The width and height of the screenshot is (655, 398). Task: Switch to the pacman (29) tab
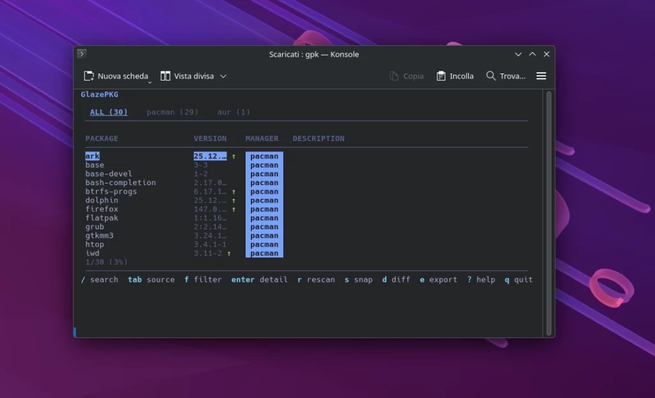click(172, 112)
